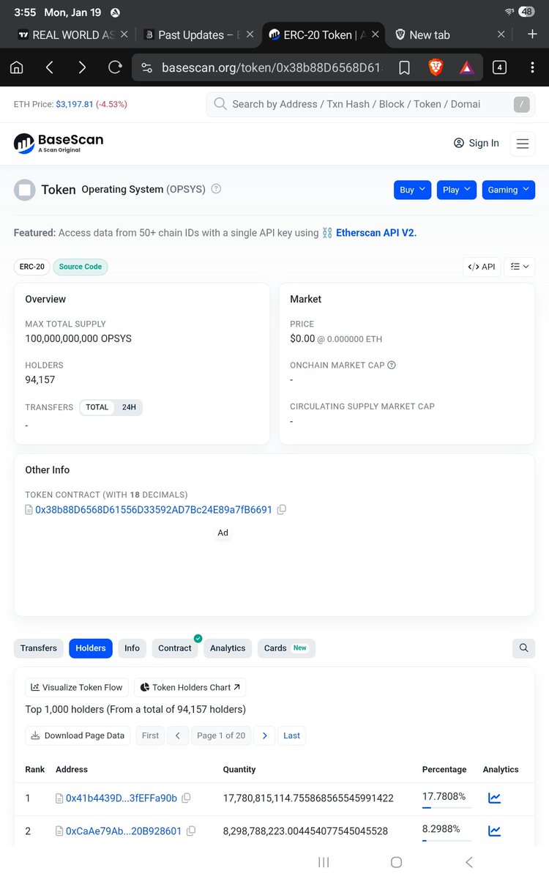Copy the token contract address
Viewport: 549px width, 879px height.
(x=282, y=509)
